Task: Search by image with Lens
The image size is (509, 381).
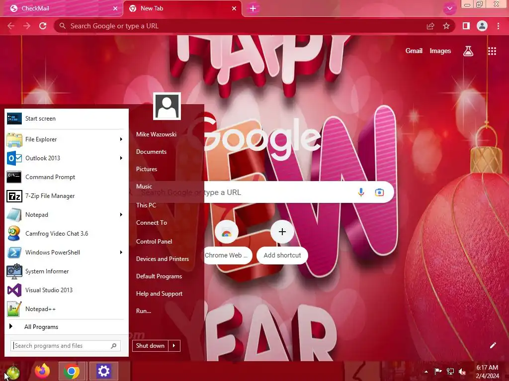Action: (379, 192)
